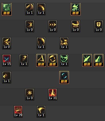Select the gold lightning bolt Lv 0 skill

(7, 43)
